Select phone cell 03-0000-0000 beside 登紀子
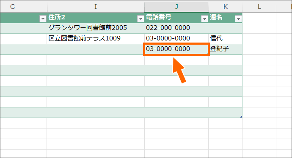 (x=176, y=49)
